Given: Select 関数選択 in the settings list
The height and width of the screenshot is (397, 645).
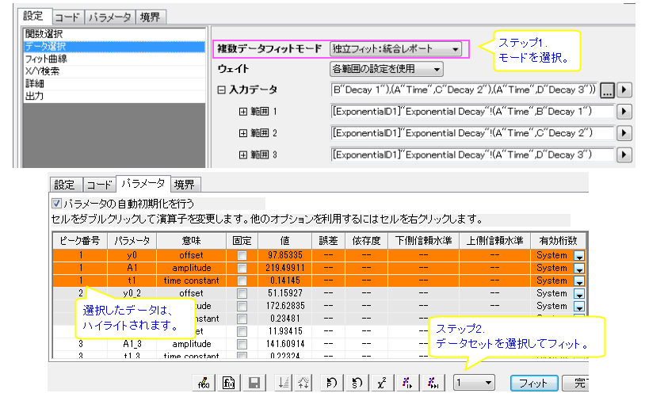Looking at the screenshot, I should pyautogui.click(x=114, y=34).
